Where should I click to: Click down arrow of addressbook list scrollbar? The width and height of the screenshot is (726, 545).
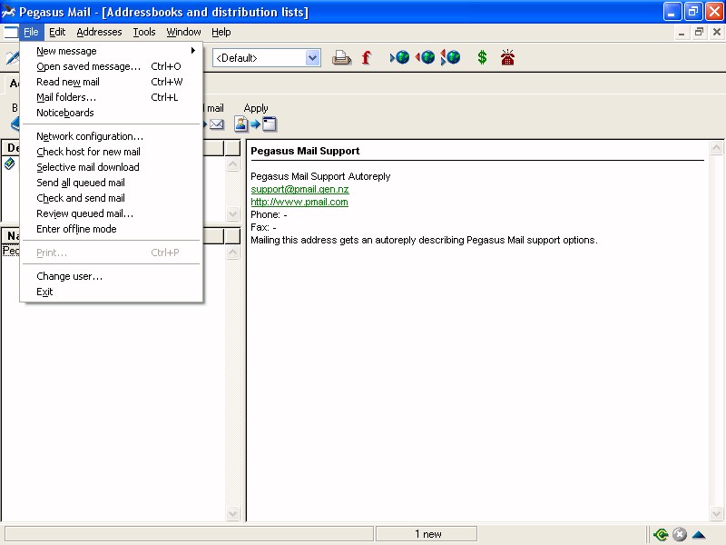[233, 213]
